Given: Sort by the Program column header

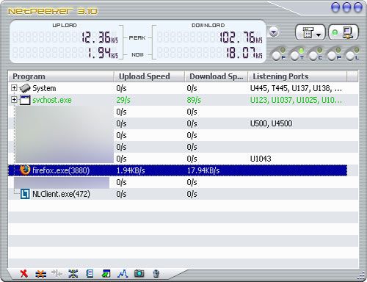Looking at the screenshot, I should coord(61,76).
